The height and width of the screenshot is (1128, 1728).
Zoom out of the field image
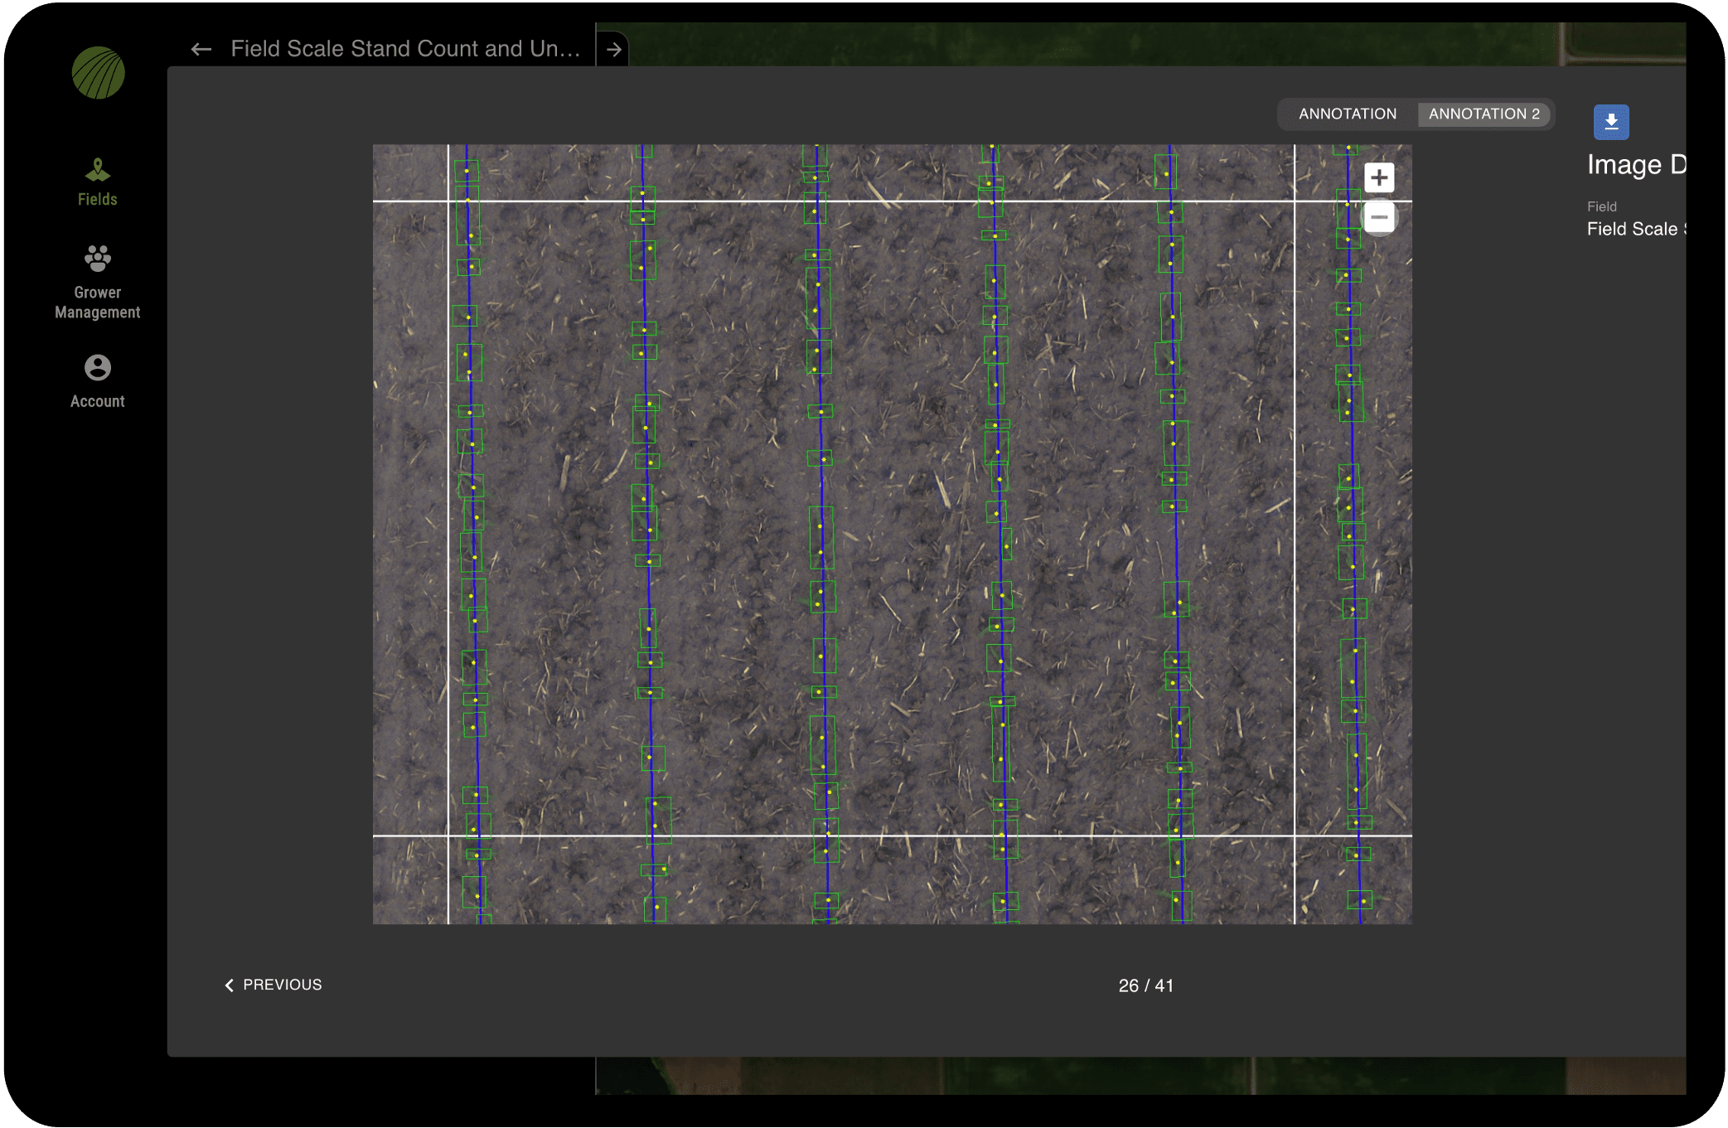(x=1378, y=217)
